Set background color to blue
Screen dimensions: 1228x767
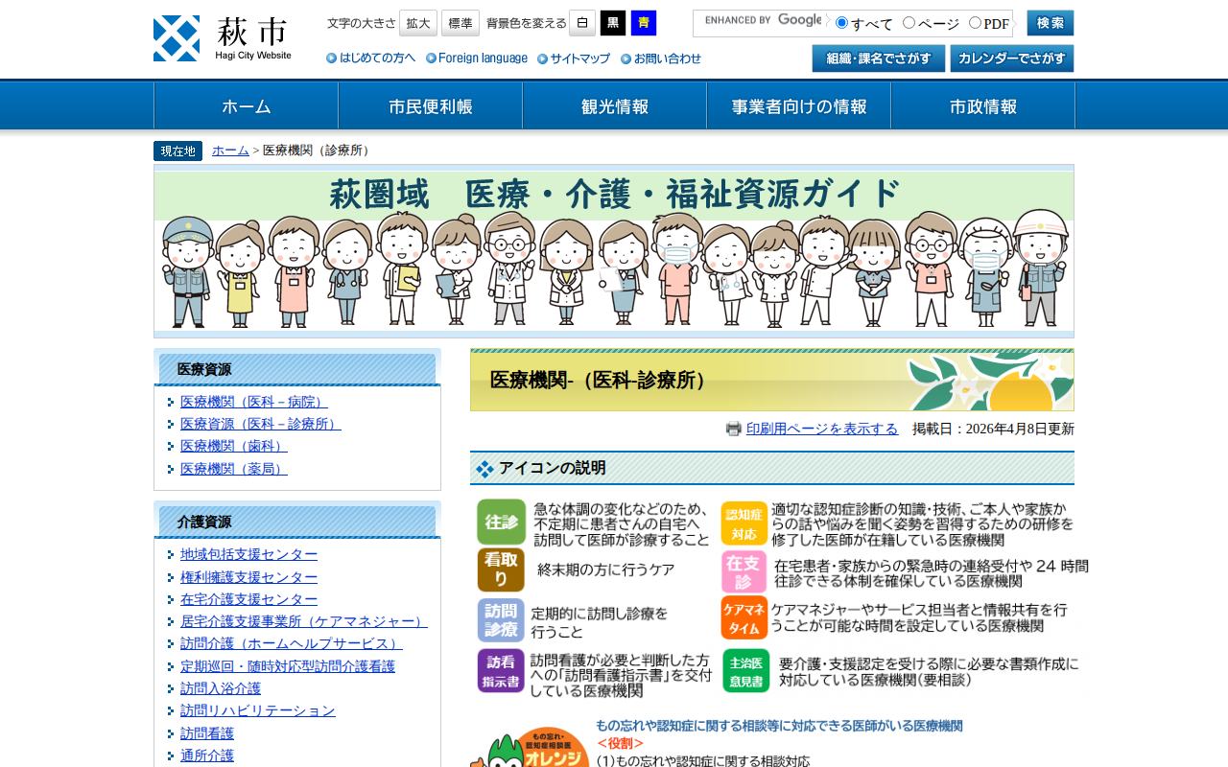(x=644, y=23)
